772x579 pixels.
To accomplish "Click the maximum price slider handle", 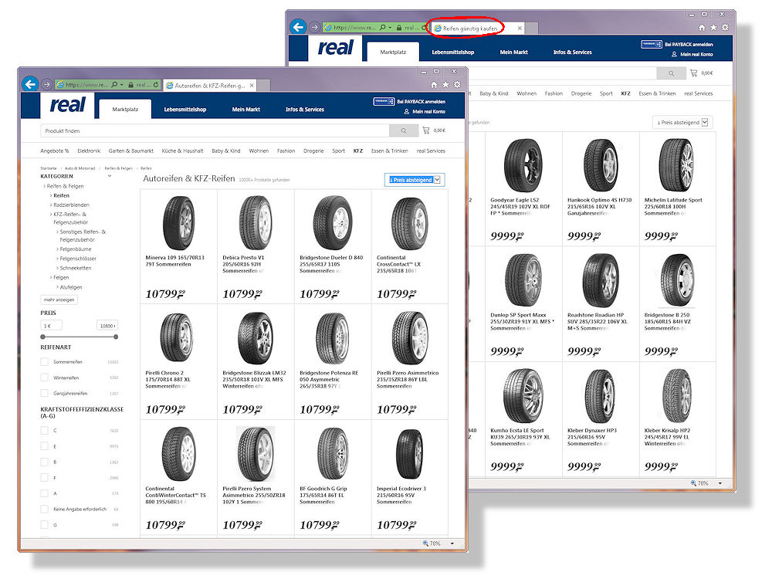I will pos(116,337).
